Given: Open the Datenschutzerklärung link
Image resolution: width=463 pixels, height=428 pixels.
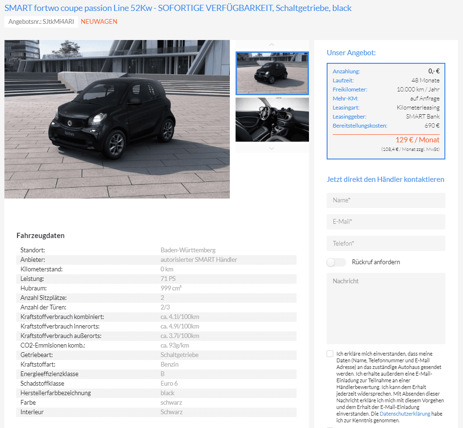Looking at the screenshot, I should 405,414.
